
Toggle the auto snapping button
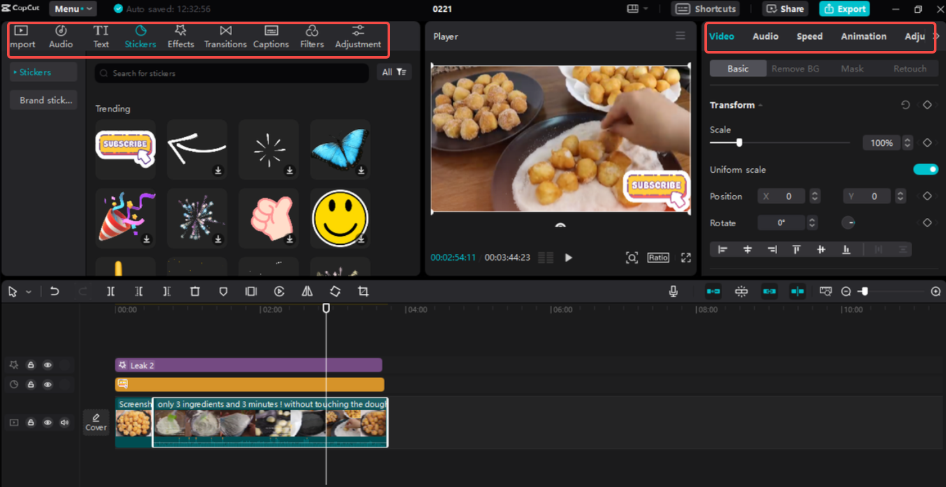[741, 291]
